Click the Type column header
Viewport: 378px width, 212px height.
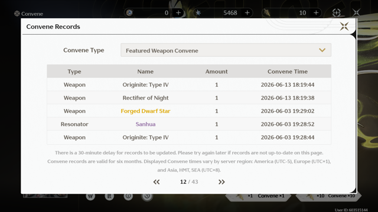click(x=74, y=72)
